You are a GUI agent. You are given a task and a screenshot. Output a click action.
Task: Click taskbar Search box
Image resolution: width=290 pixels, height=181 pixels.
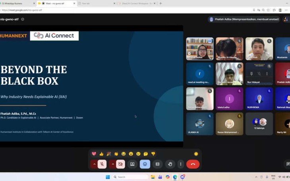tap(130, 177)
